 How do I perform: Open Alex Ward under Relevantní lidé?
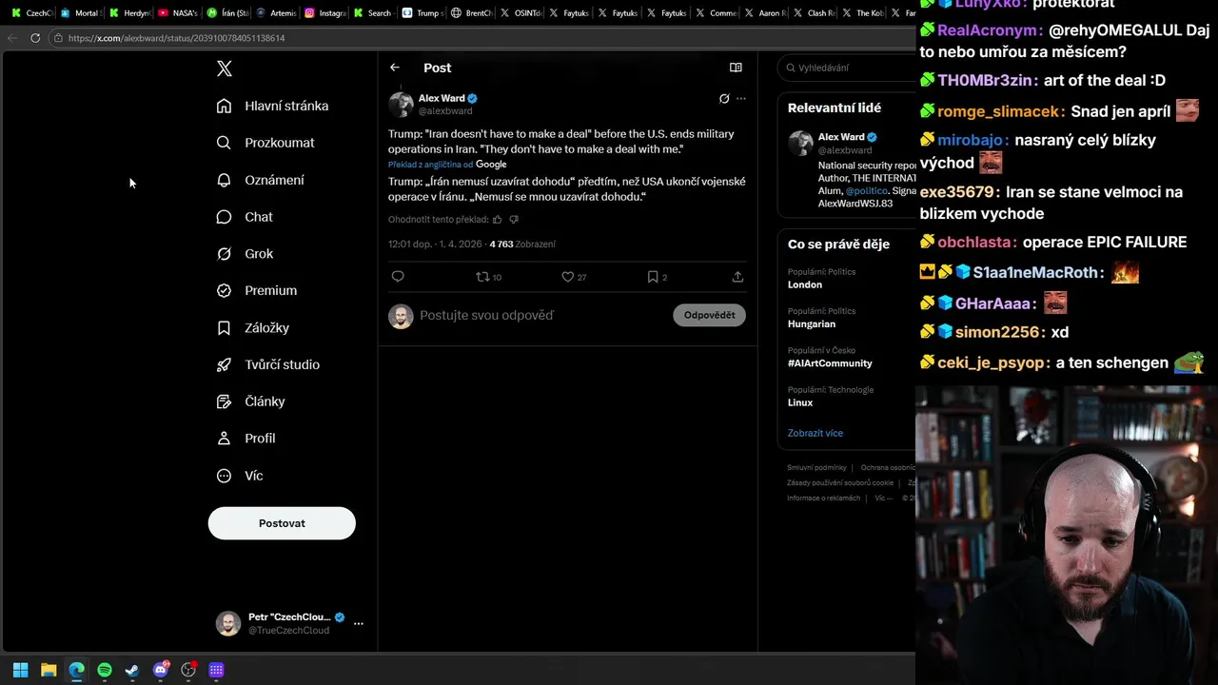pyautogui.click(x=841, y=137)
